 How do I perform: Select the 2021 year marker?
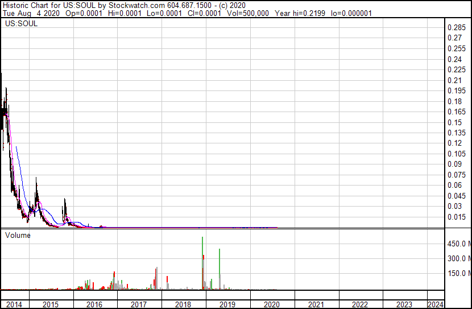316,304
